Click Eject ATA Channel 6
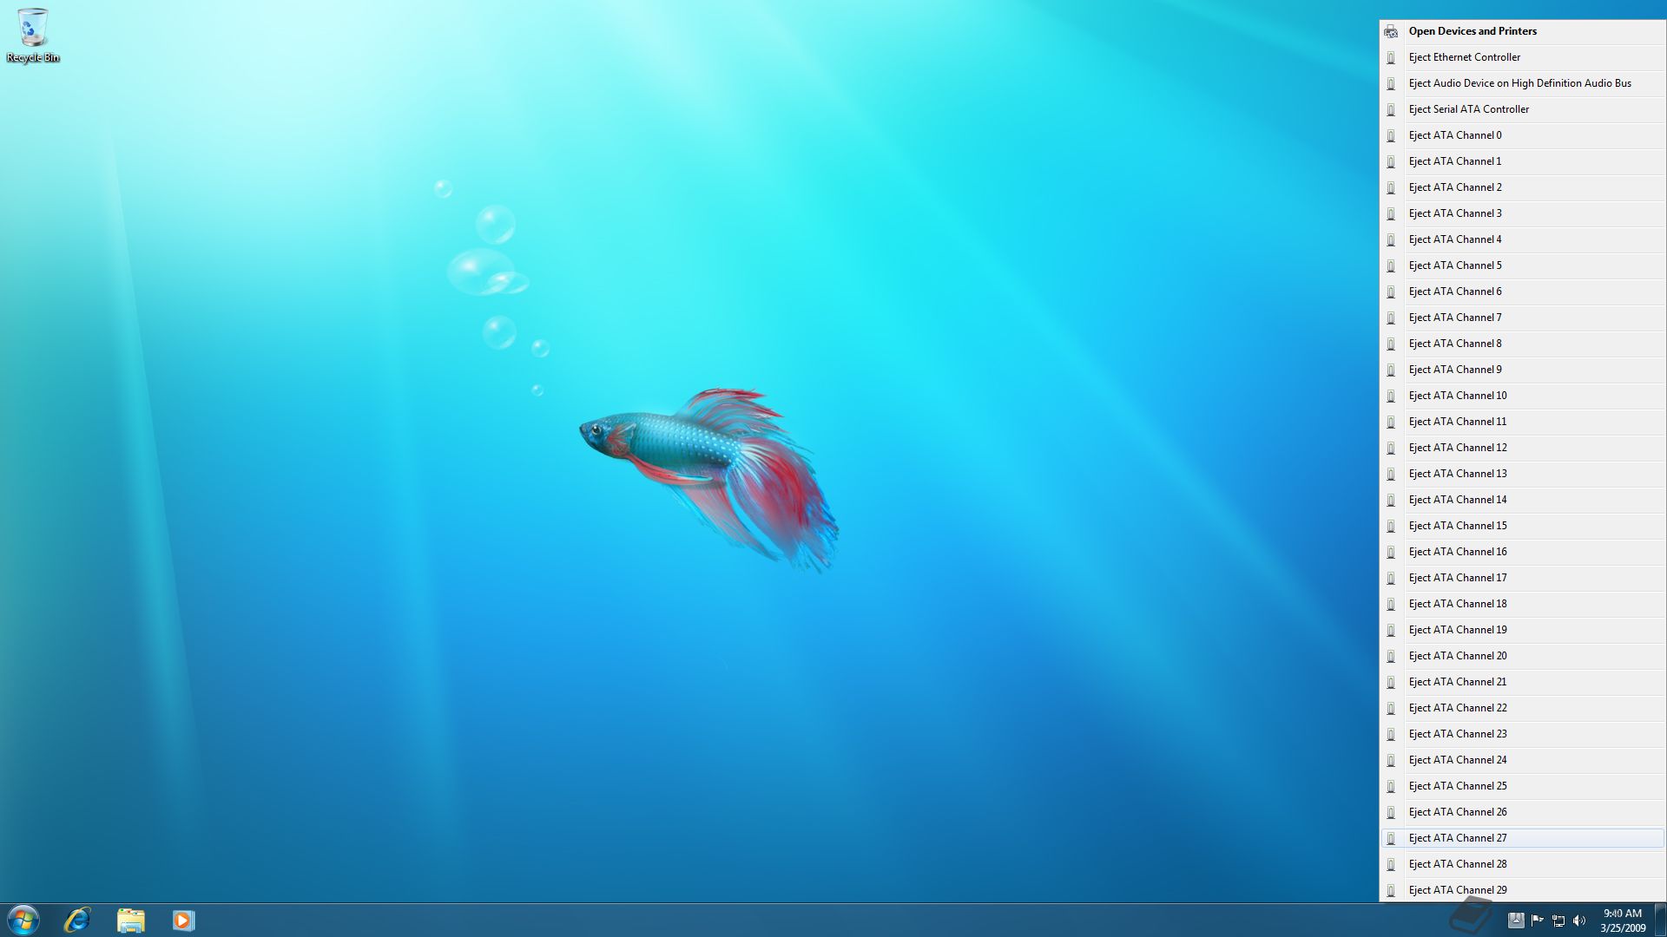 point(1522,292)
